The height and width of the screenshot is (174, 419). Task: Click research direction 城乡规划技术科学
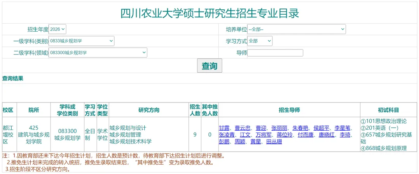tap(131, 142)
